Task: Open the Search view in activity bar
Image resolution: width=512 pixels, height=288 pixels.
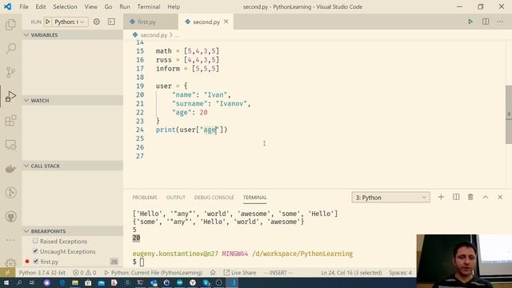Action: click(x=10, y=49)
